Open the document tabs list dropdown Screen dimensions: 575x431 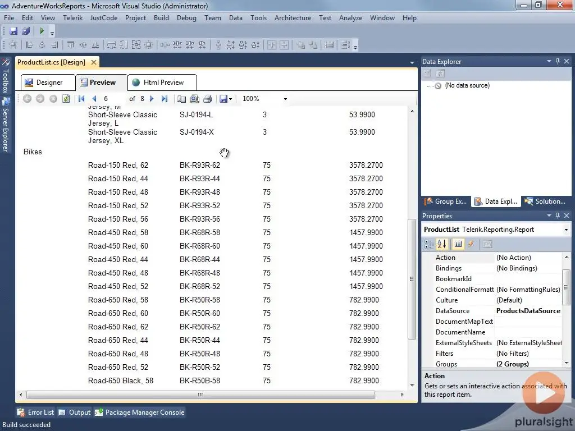point(412,63)
